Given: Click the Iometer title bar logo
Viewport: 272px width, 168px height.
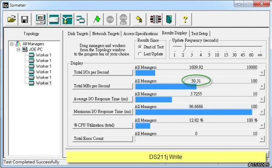Looking at the screenshot, I should tap(6, 5).
